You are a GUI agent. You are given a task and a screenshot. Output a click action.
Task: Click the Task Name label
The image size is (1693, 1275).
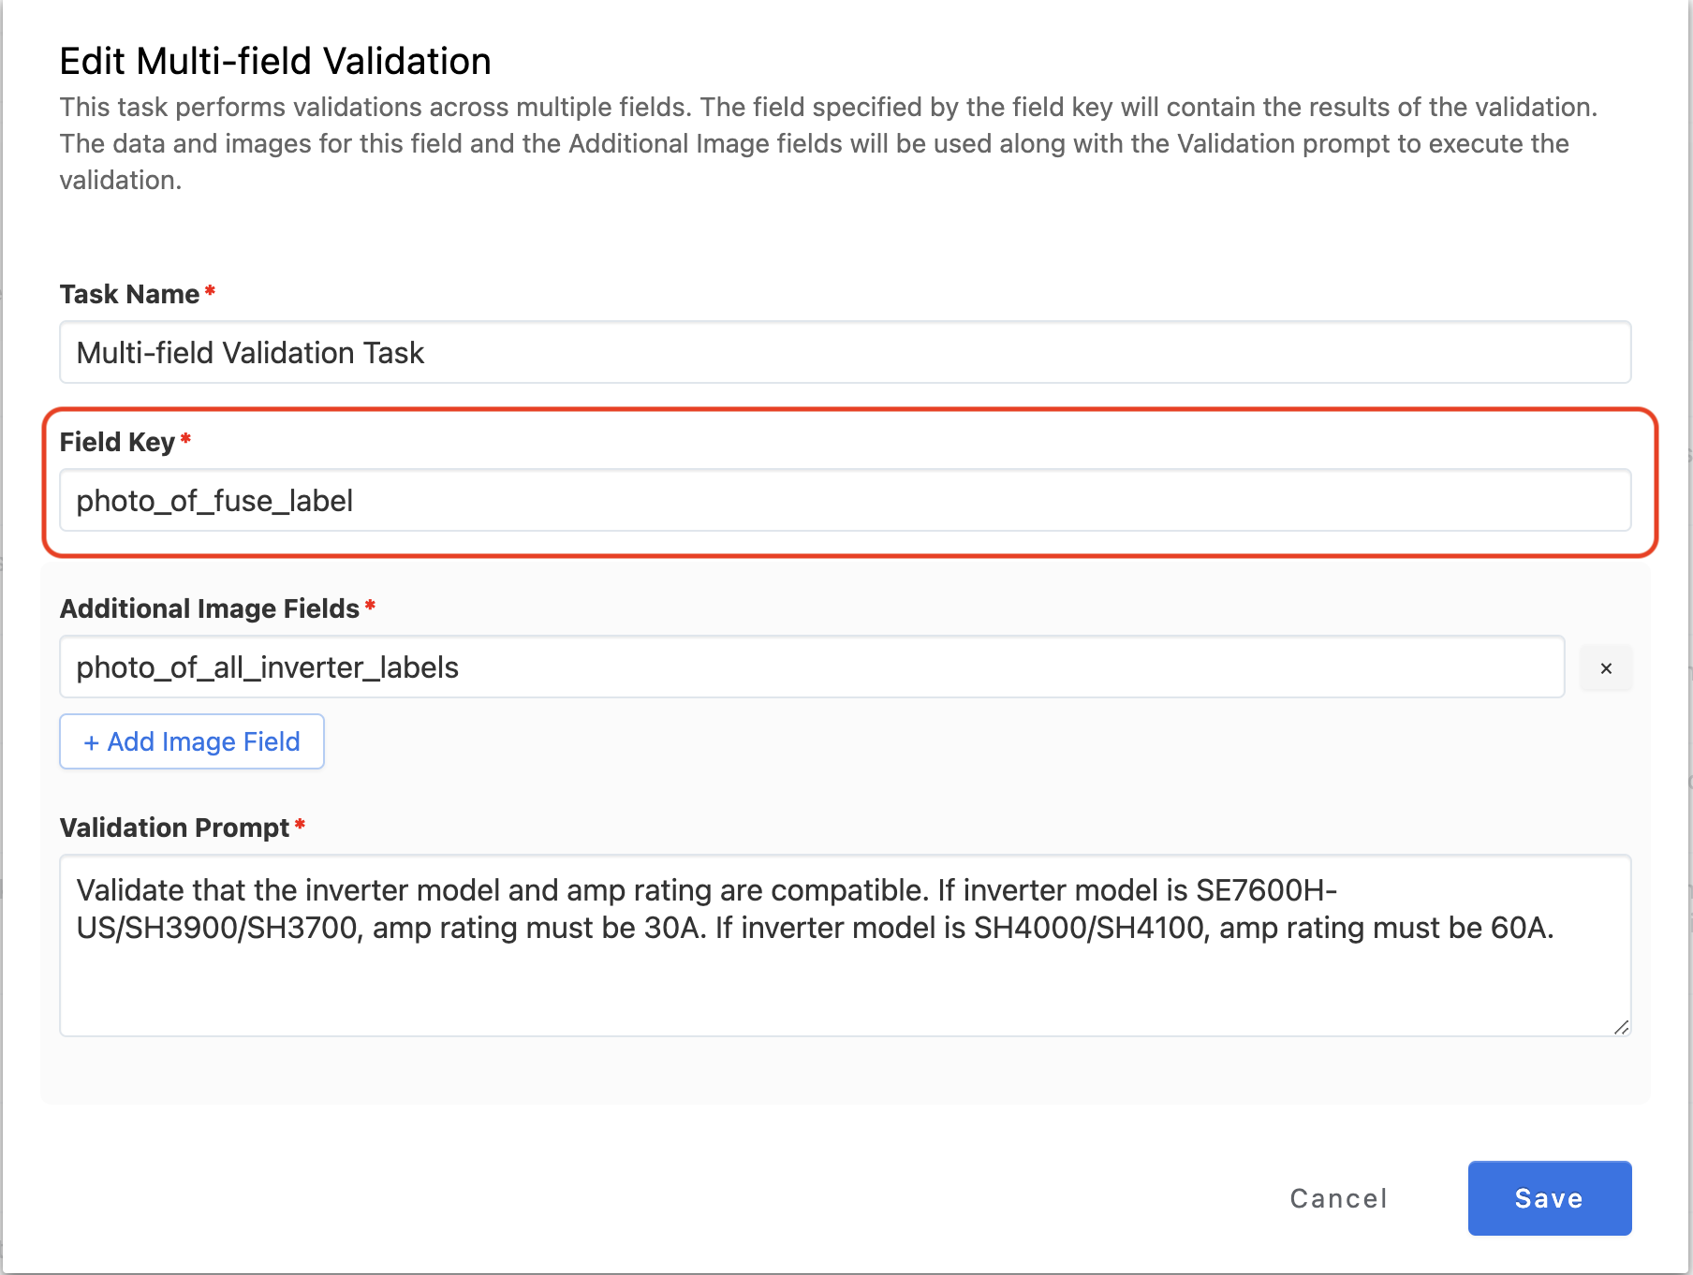click(x=129, y=294)
